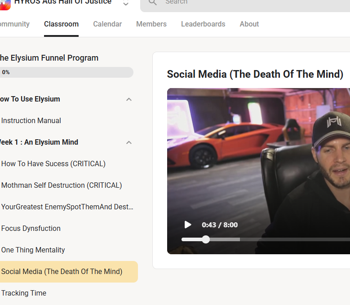Click the video progress slider handle

pyautogui.click(x=206, y=239)
